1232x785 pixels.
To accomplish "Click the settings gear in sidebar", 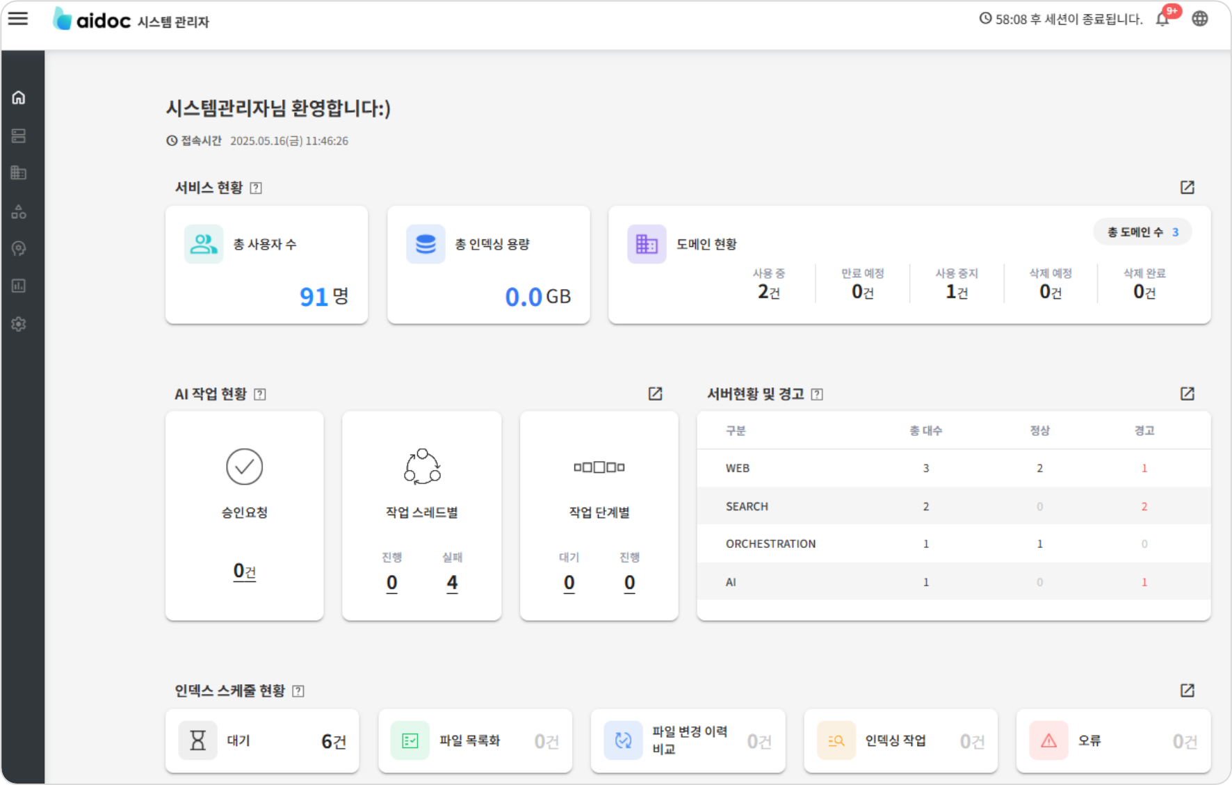I will [19, 324].
